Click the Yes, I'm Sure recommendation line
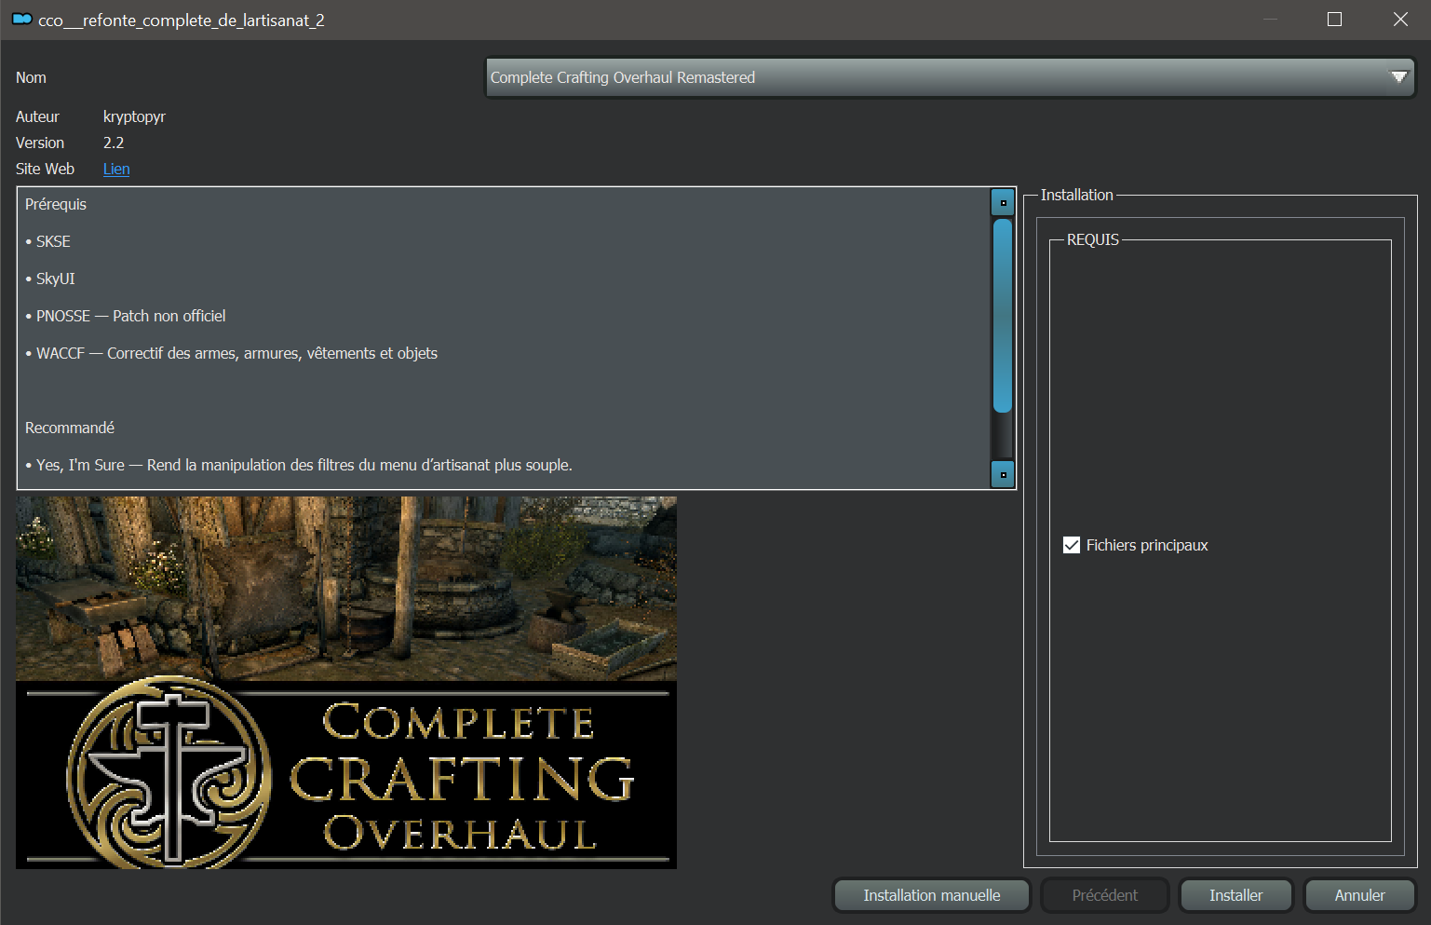This screenshot has height=925, width=1431. 299,465
